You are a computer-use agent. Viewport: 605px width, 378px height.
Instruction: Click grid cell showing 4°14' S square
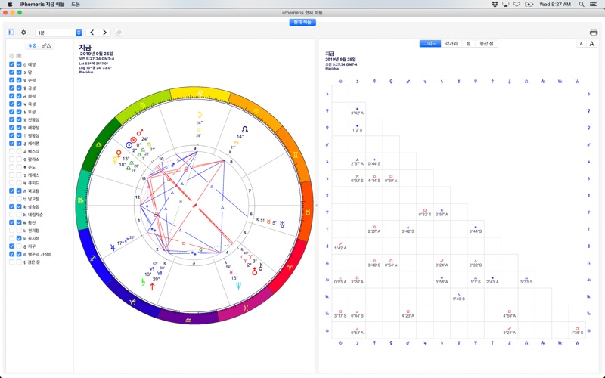[x=374, y=178]
